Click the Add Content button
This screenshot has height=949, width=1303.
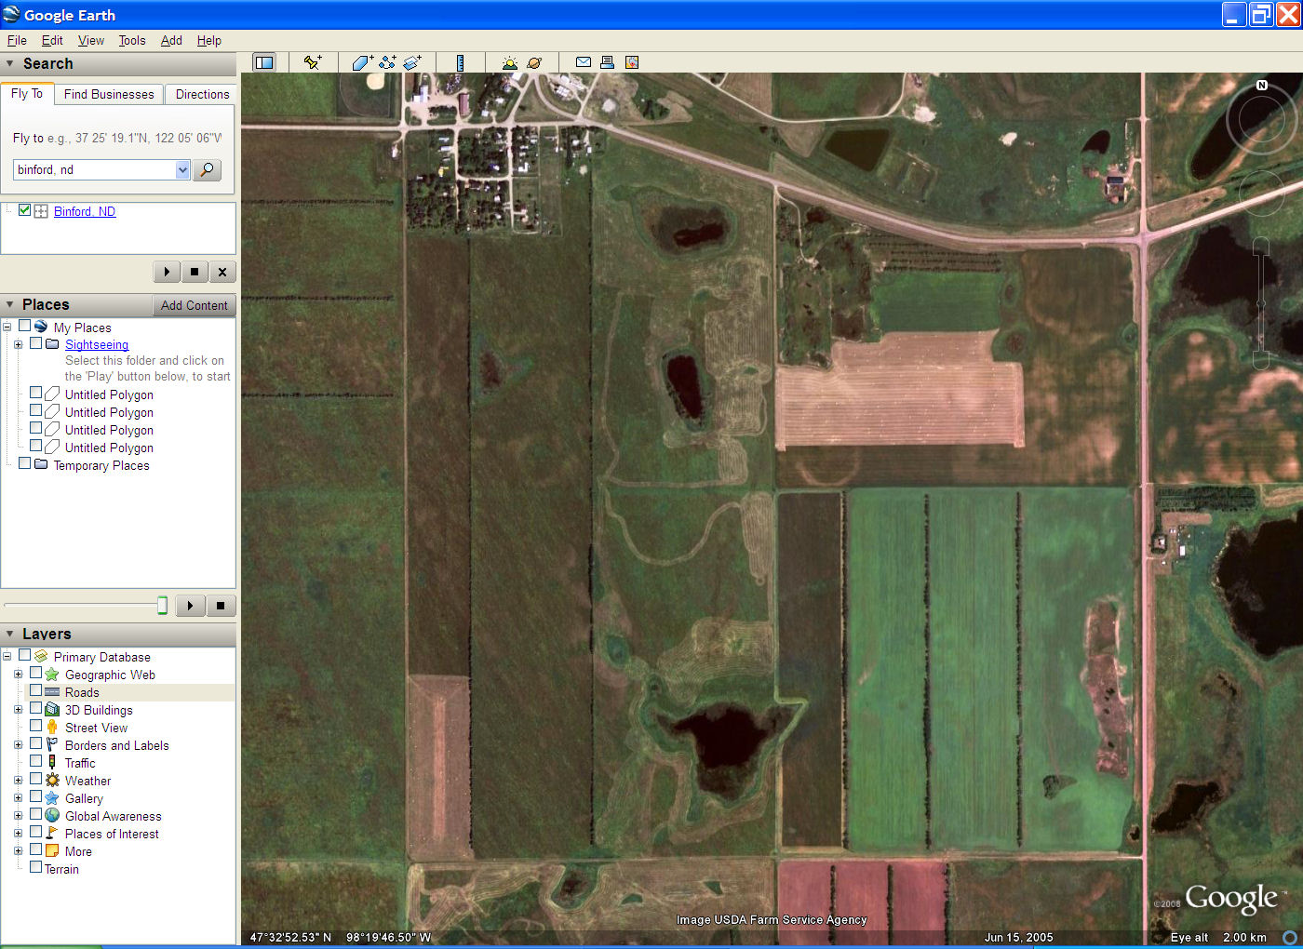(194, 305)
